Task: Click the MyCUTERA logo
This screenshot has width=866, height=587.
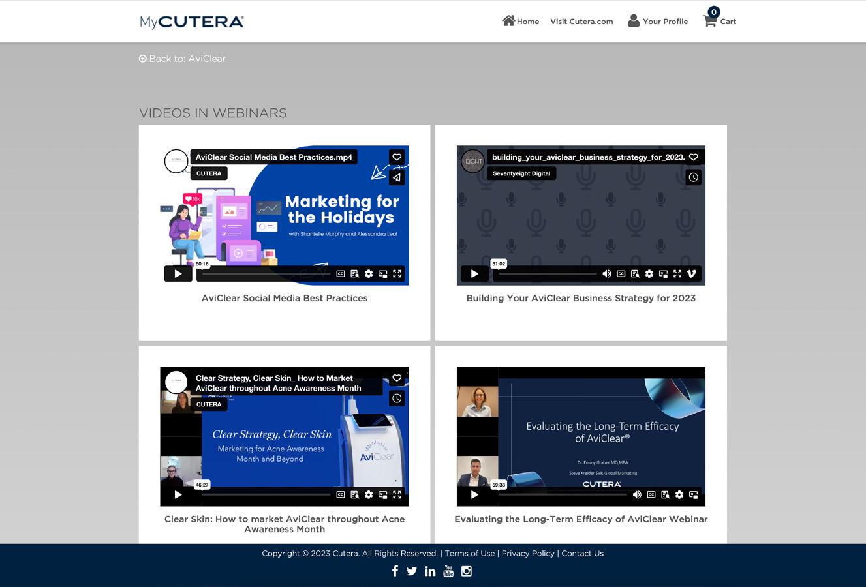Action: click(x=192, y=22)
